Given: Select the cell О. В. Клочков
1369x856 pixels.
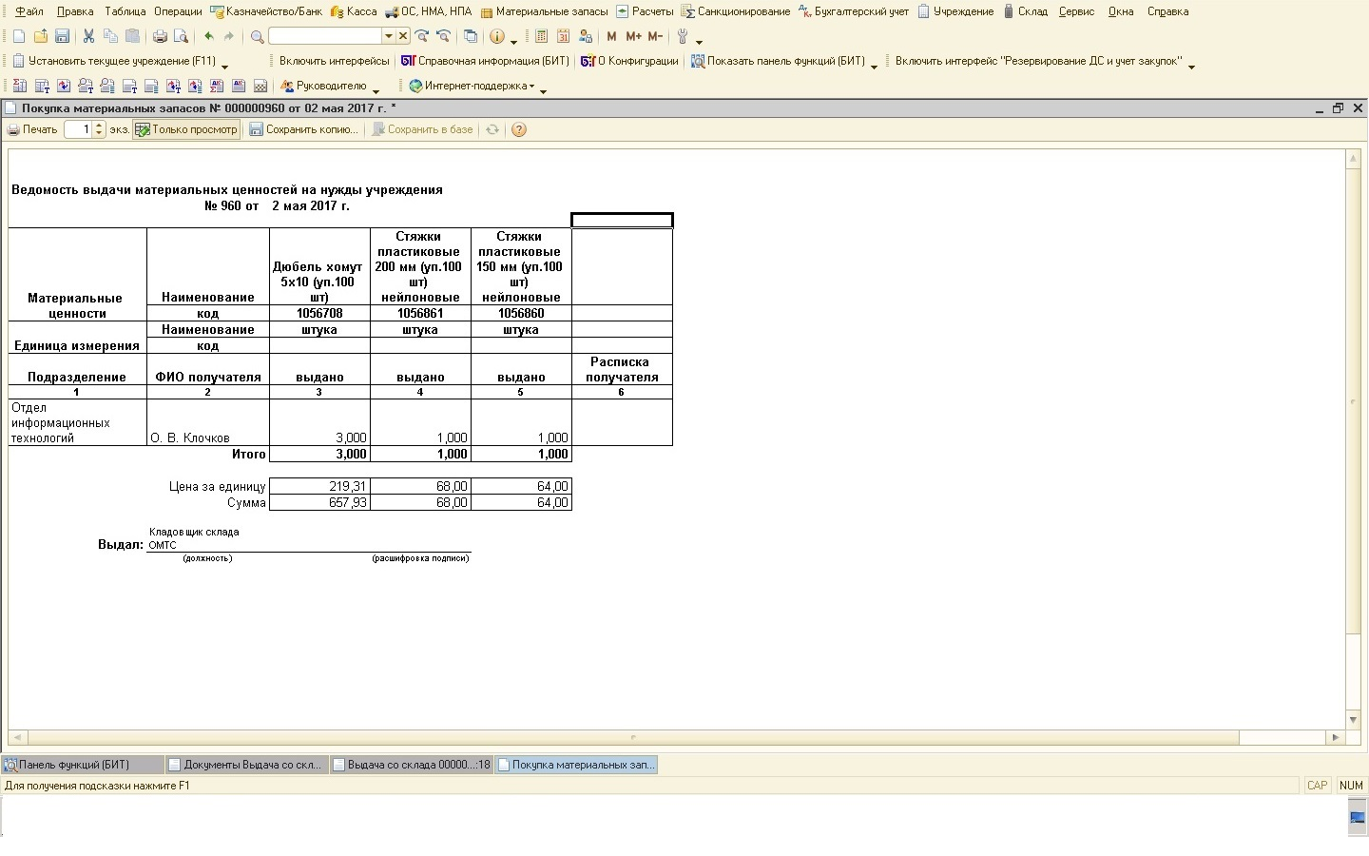Looking at the screenshot, I should [208, 422].
